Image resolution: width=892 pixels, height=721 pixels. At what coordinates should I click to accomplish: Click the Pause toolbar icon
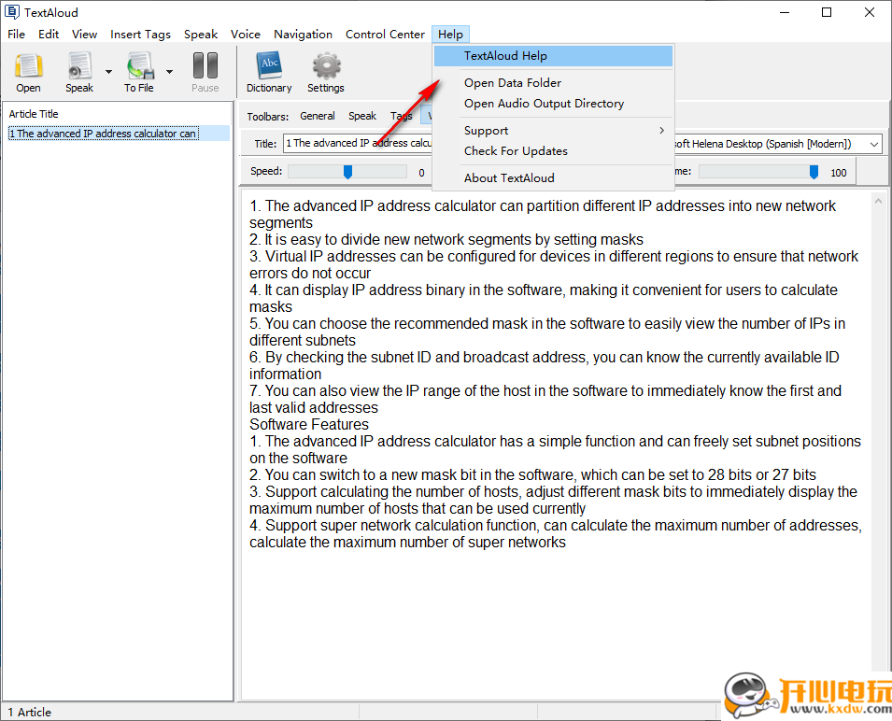click(205, 72)
